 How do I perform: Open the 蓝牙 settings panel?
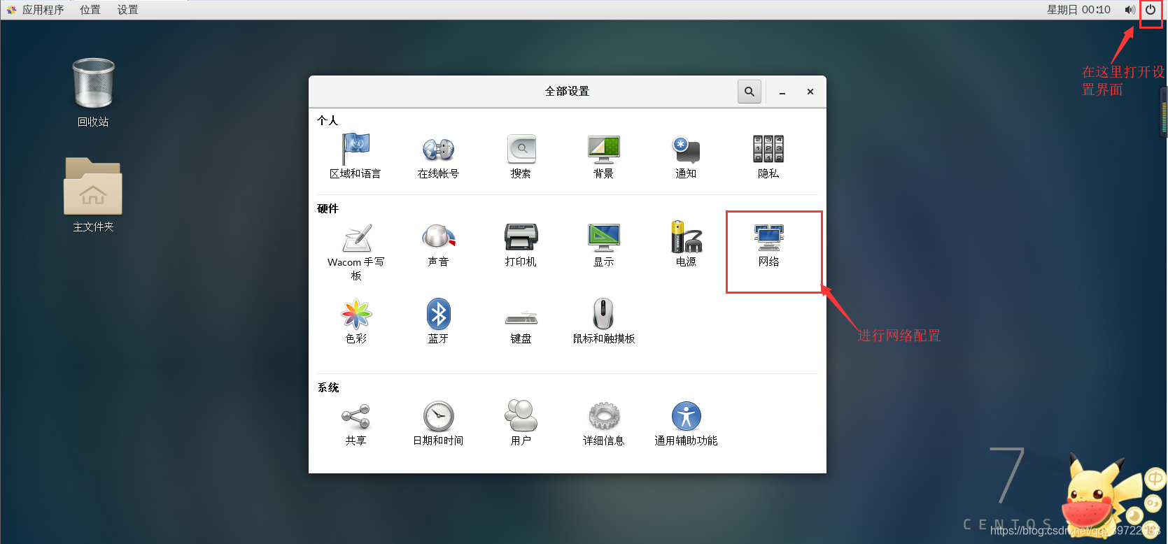click(438, 322)
